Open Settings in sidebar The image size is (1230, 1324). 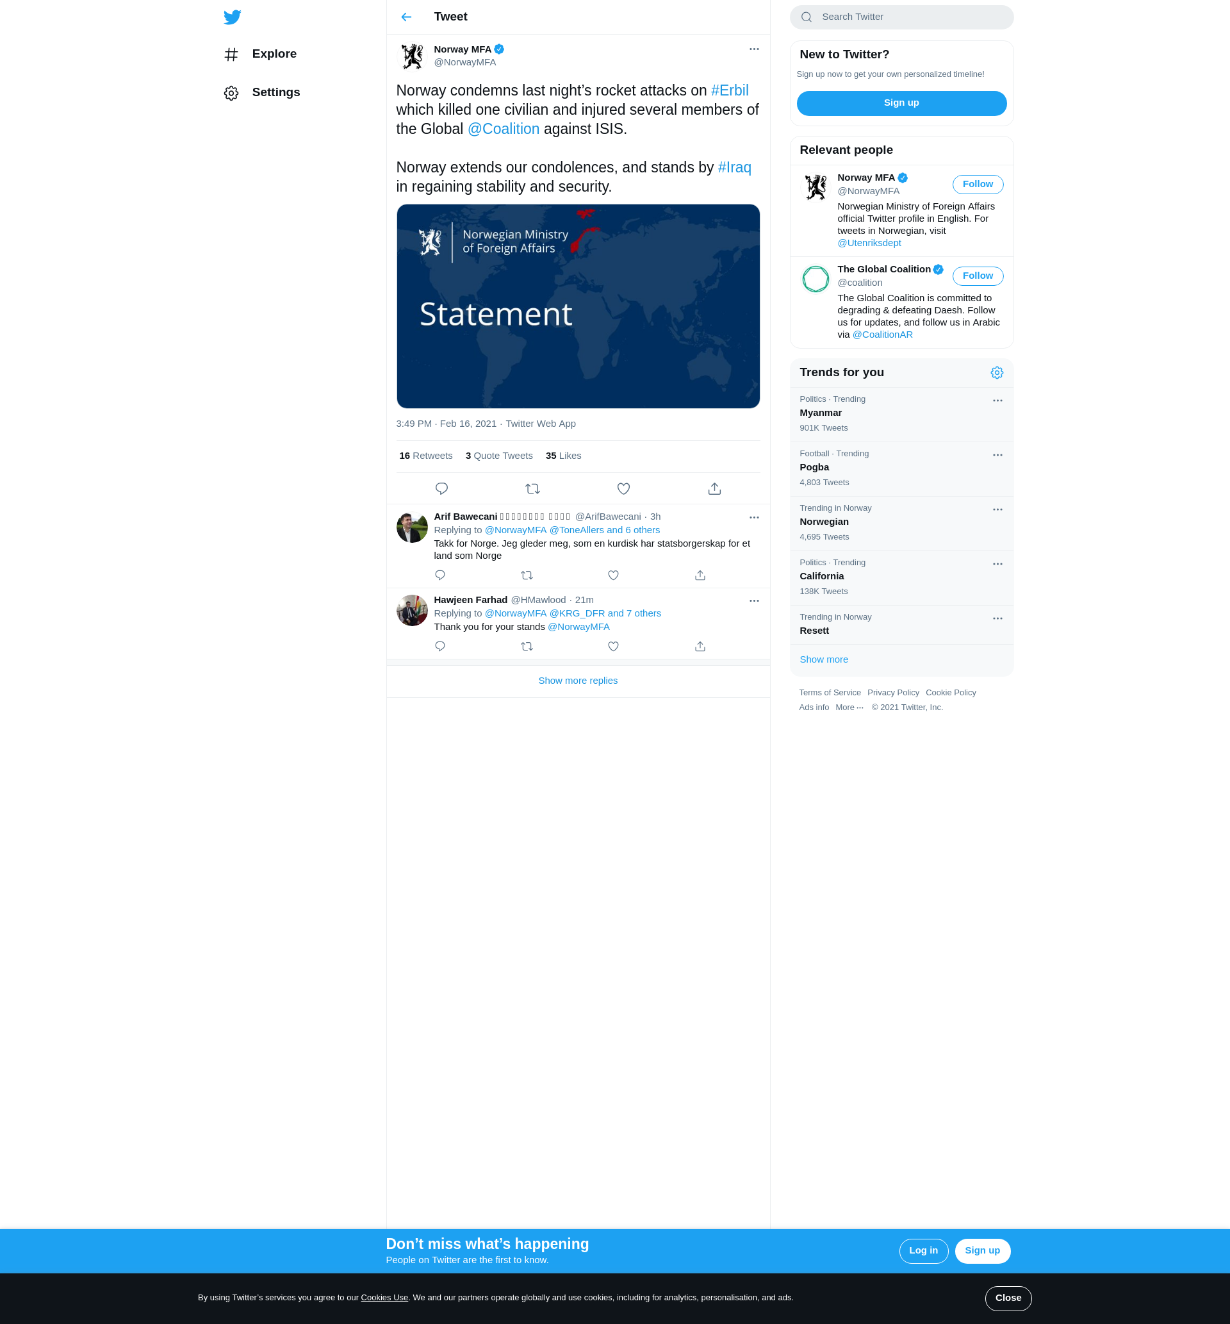click(x=275, y=92)
